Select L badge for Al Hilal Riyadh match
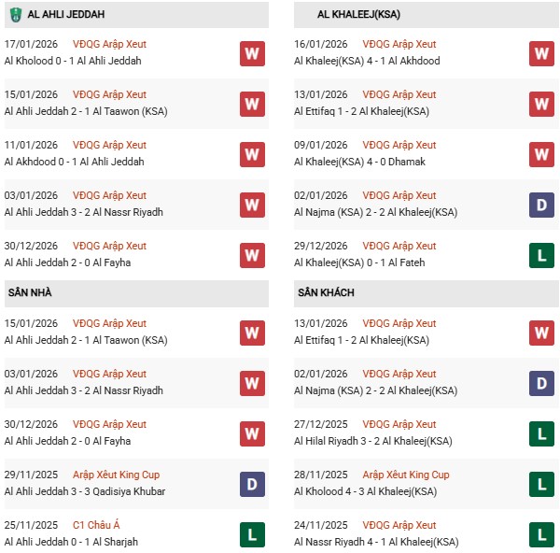 [x=541, y=433]
